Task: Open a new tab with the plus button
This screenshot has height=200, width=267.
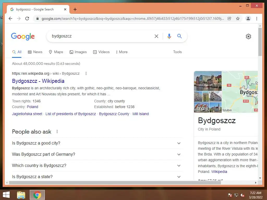Action: click(x=75, y=9)
